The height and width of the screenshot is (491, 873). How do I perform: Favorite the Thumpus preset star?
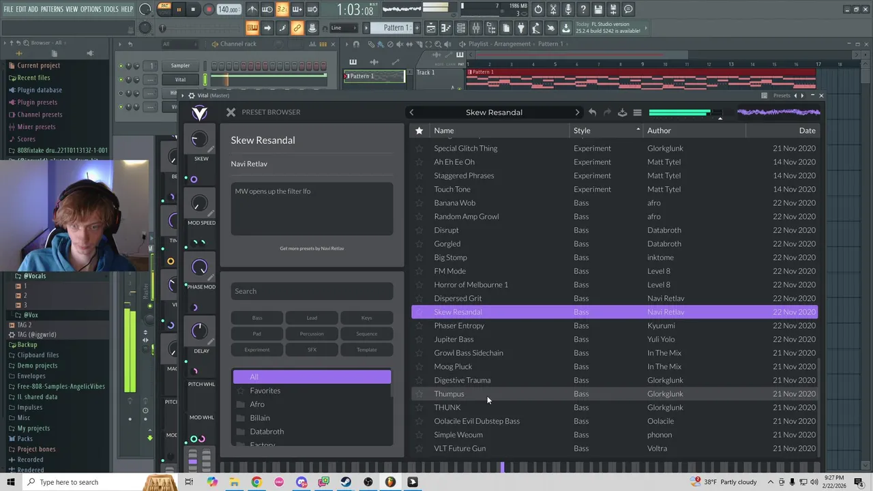419,393
